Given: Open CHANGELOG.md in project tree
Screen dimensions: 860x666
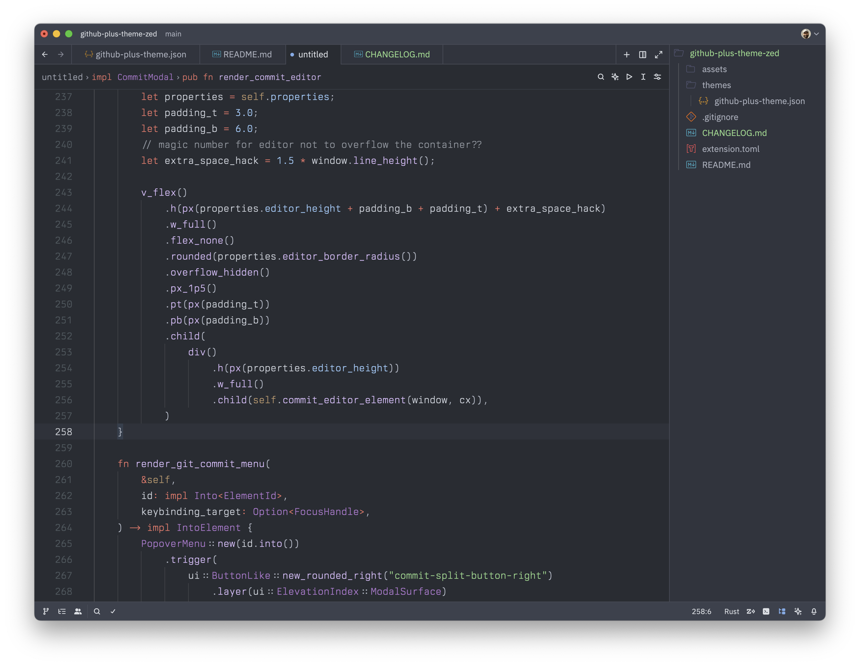Looking at the screenshot, I should click(734, 133).
